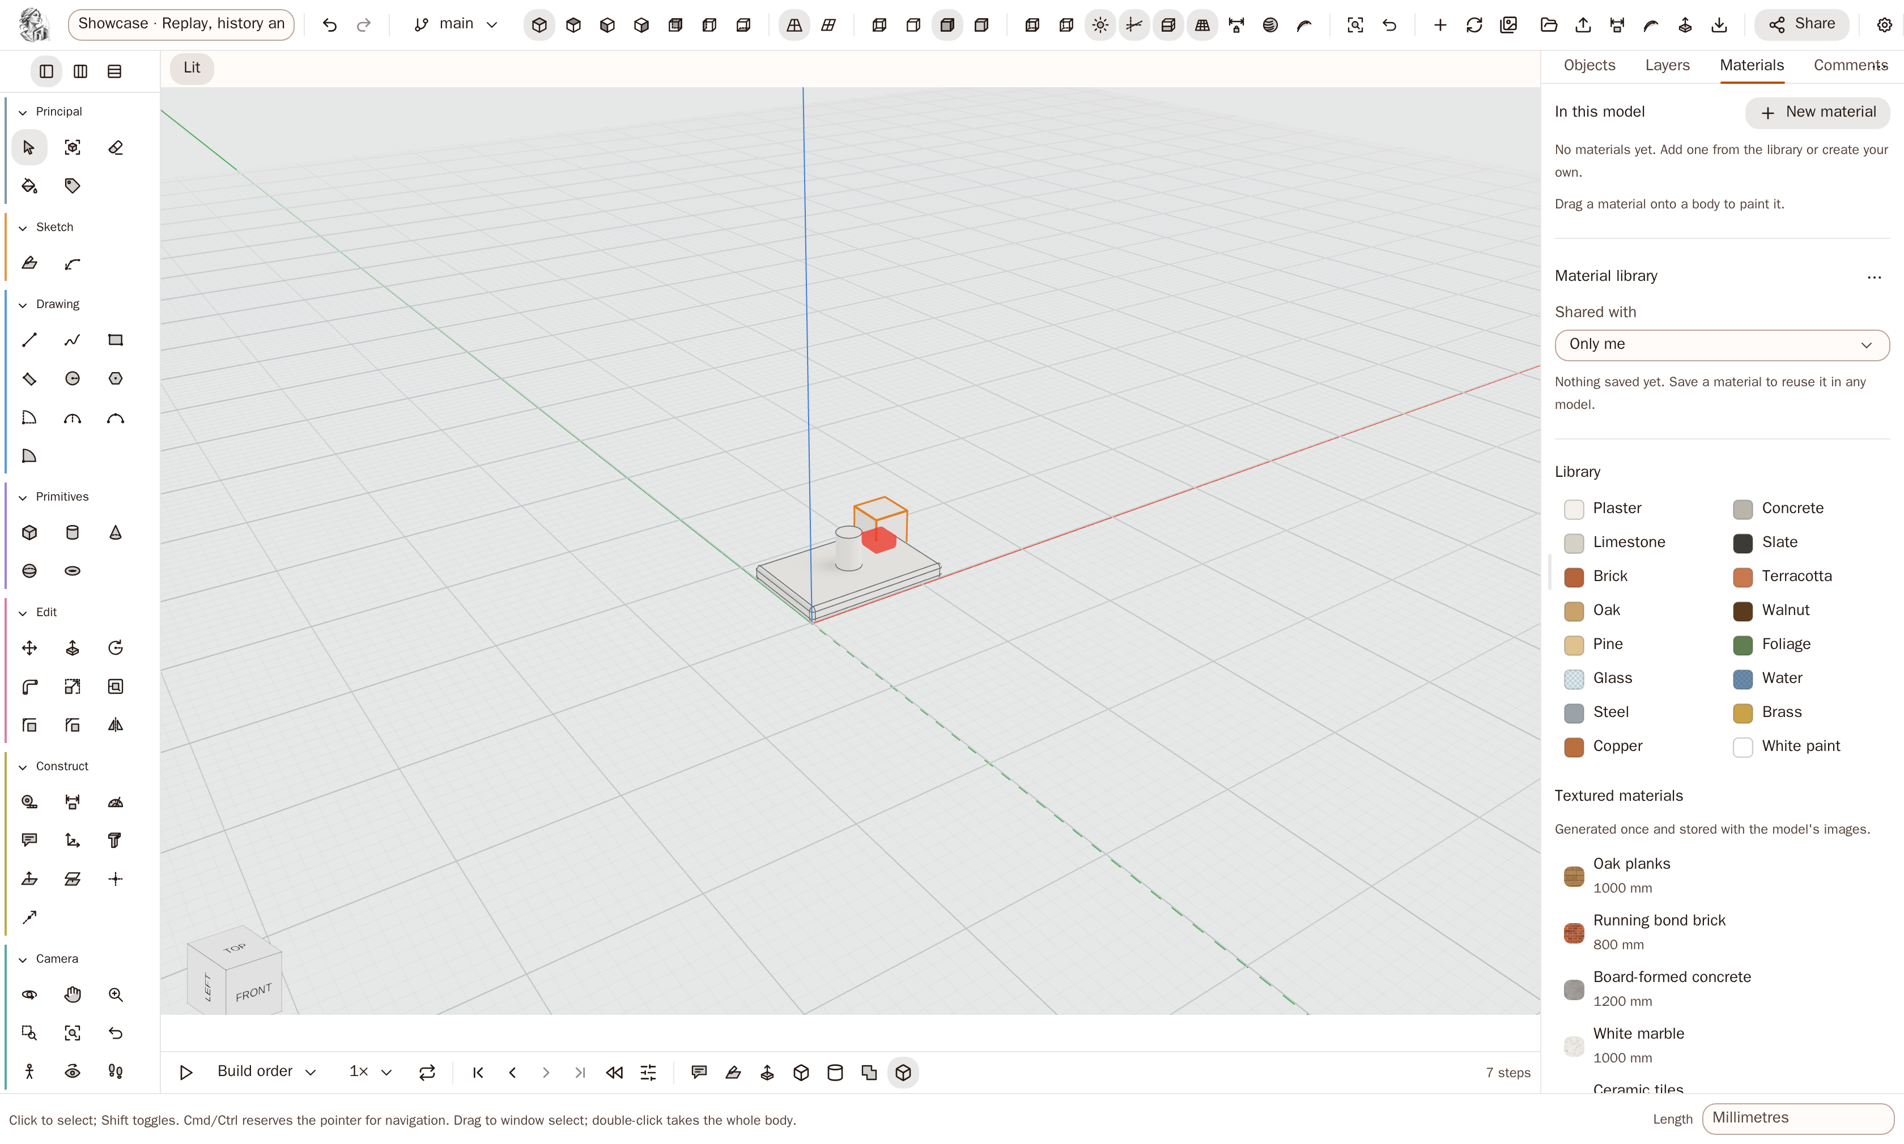Select the Polygon drawing tool
The image size is (1904, 1144).
116,378
